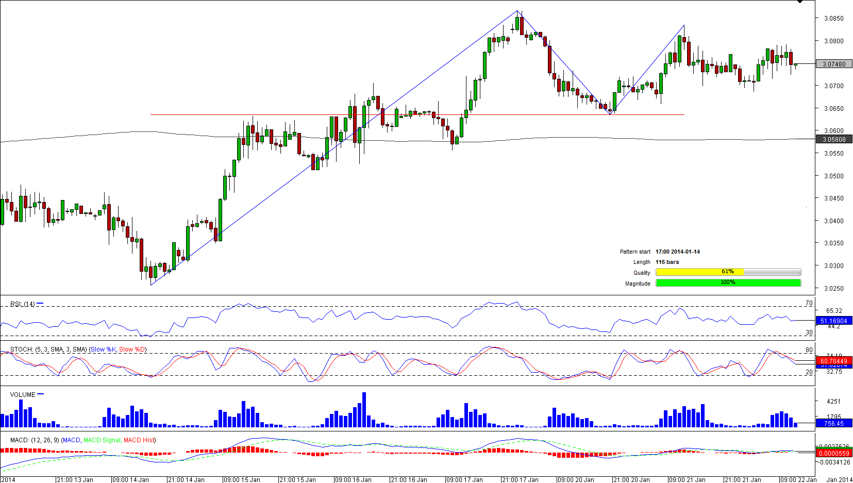
Task: Click the 3.0850 price axis label
Action: pyautogui.click(x=833, y=19)
